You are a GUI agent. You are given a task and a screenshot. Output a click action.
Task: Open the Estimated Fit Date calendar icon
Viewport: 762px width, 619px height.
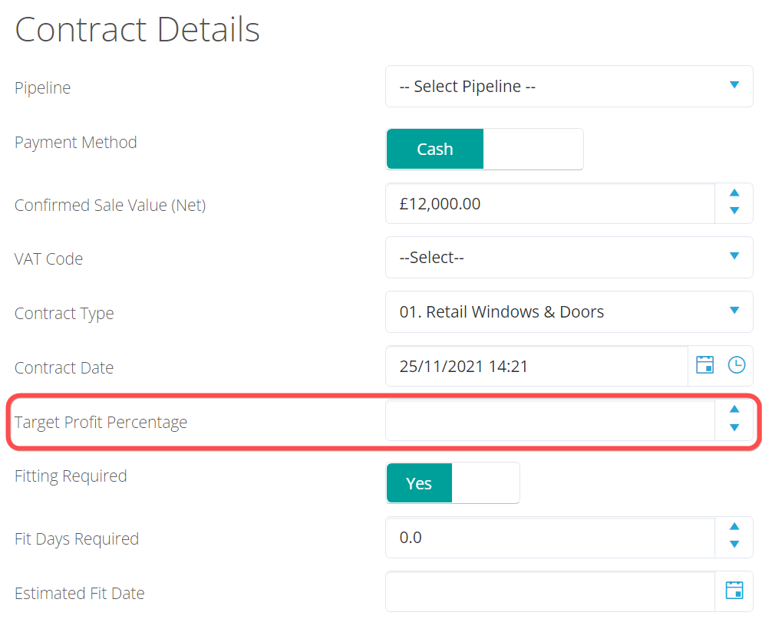pos(734,591)
